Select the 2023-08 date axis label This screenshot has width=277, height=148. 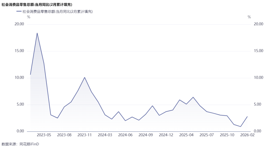point(64,135)
